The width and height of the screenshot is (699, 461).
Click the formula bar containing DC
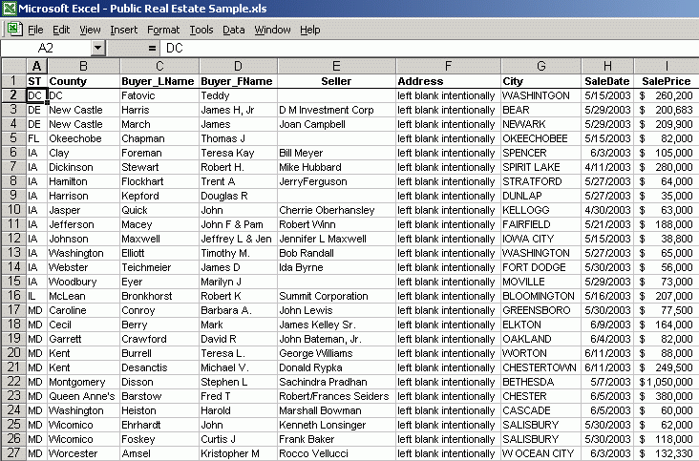[x=430, y=48]
